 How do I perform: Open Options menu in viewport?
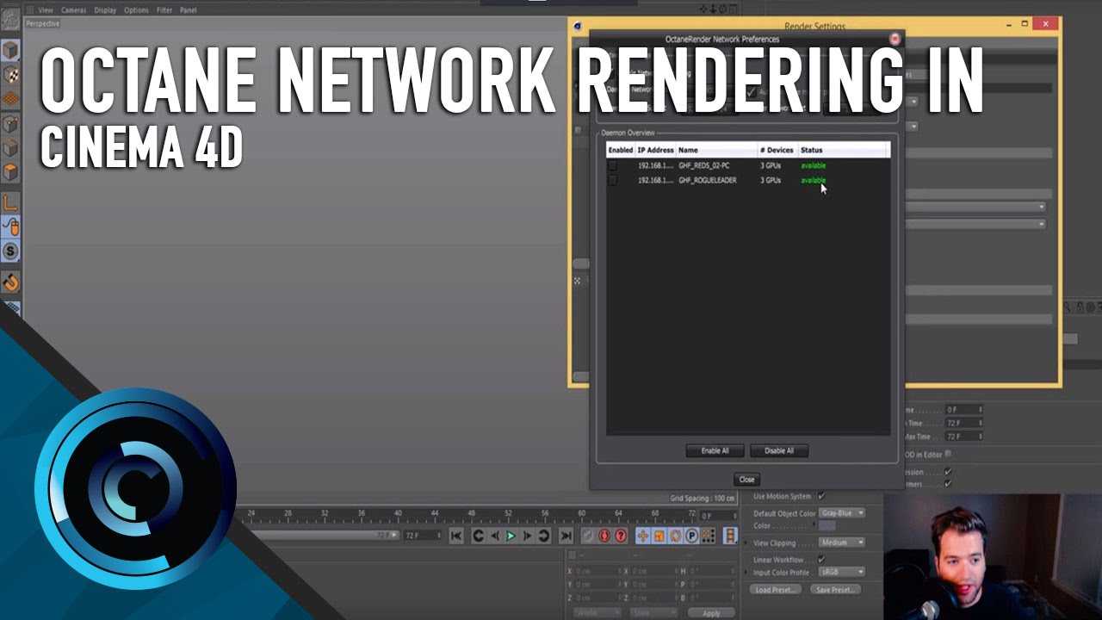pos(136,10)
